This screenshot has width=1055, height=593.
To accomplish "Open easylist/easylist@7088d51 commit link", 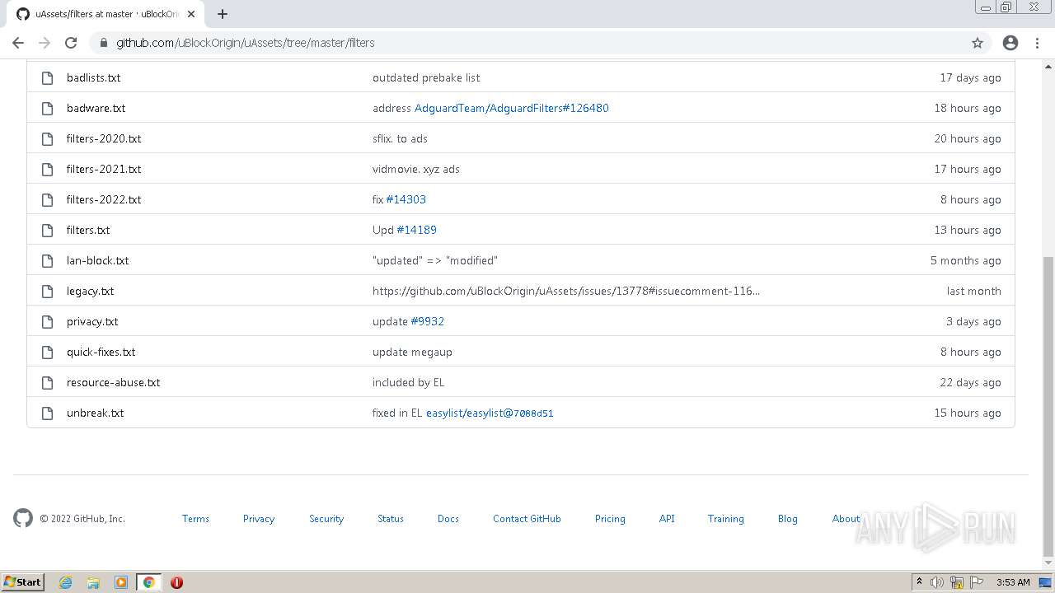I will pos(490,413).
